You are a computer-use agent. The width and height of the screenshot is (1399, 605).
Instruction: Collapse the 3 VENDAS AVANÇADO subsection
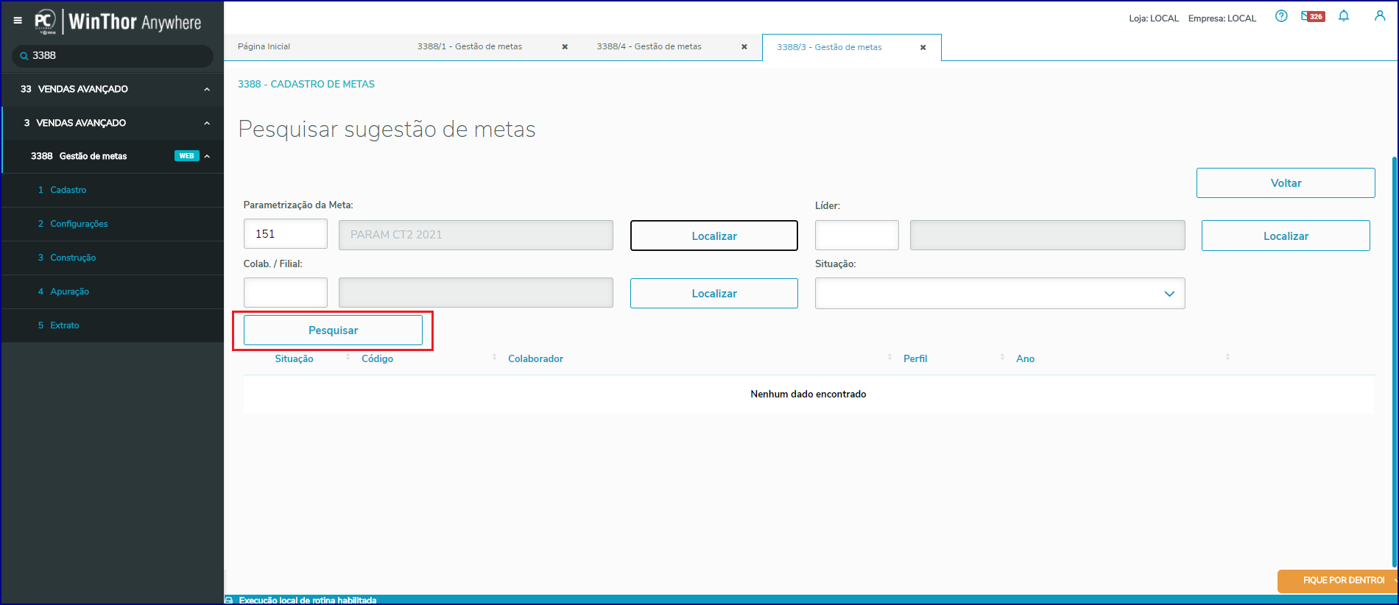207,123
